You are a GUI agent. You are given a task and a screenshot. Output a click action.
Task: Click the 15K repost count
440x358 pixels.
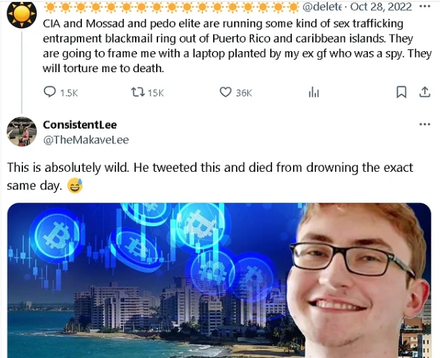[156, 93]
